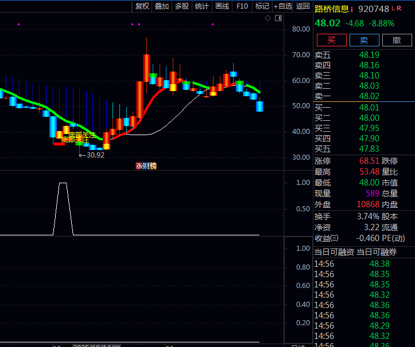
Task: Select the 多股 multi-stock view
Action: click(x=182, y=6)
